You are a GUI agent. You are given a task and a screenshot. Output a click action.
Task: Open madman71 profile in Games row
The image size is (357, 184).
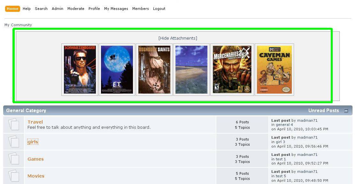[307, 155]
